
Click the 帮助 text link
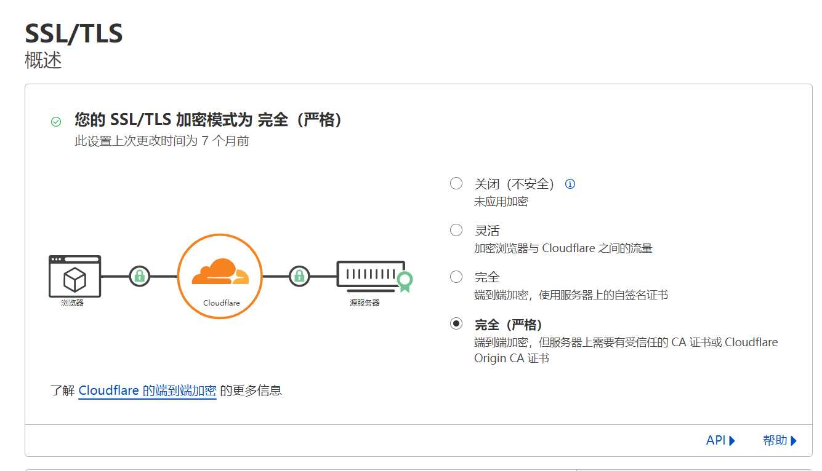click(775, 440)
